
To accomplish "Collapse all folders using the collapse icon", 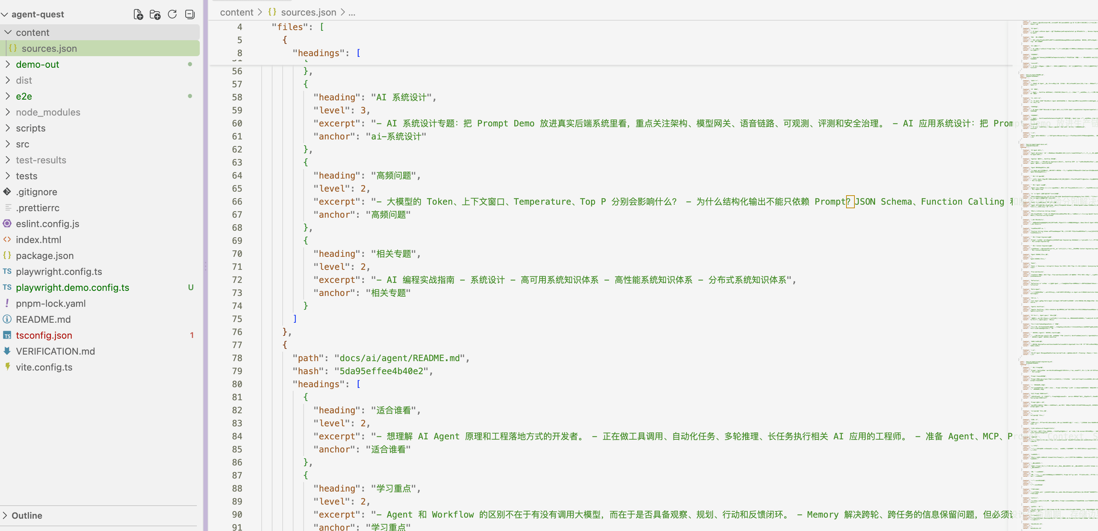I will [190, 14].
